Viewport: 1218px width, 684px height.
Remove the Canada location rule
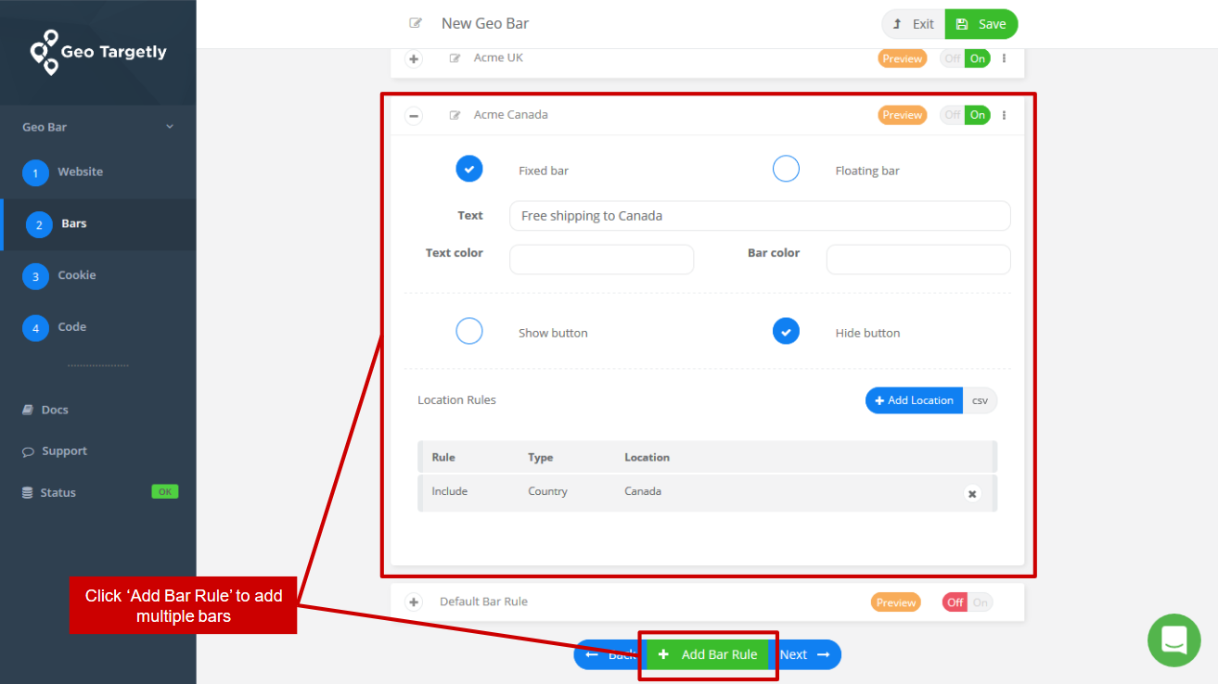coord(971,494)
